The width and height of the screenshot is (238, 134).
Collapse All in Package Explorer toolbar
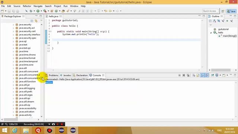(x=32, y=21)
